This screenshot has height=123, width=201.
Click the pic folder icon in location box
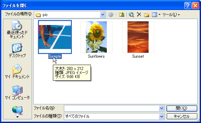click(x=38, y=15)
